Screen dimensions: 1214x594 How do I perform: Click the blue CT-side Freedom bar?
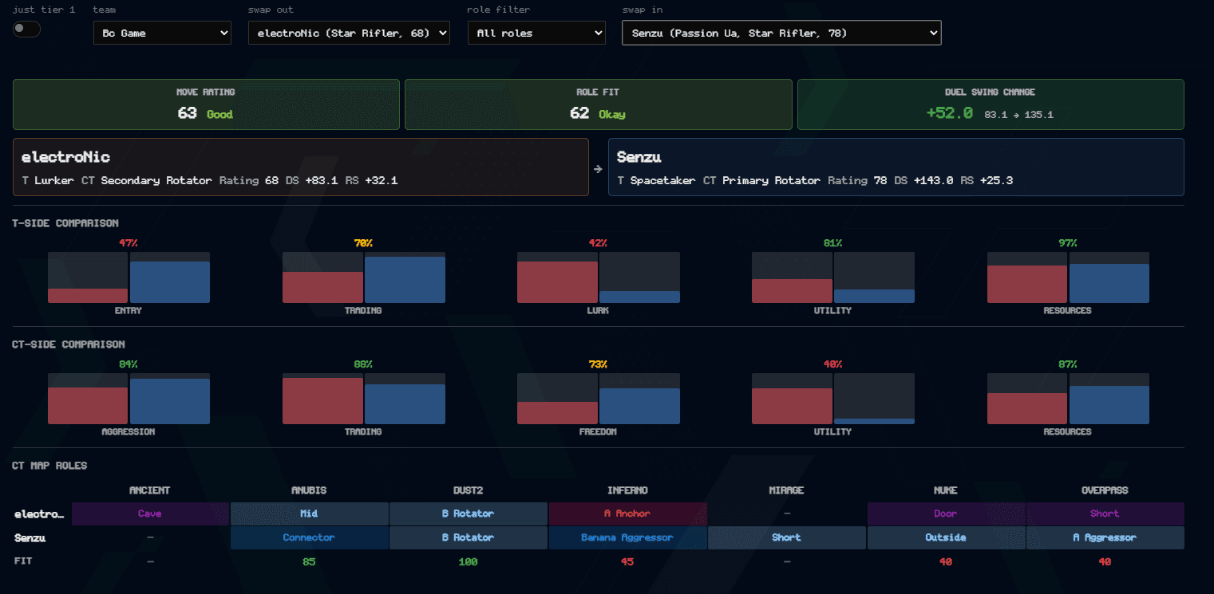tap(640, 406)
